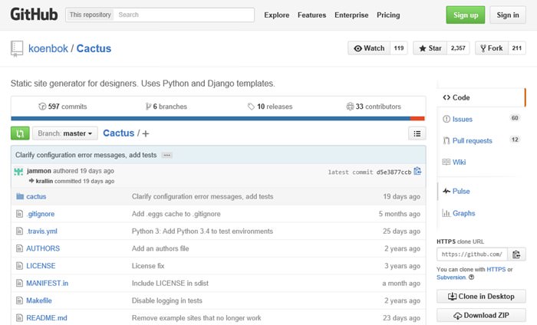Click the Watch button
The height and width of the screenshot is (325, 537).
pos(369,48)
